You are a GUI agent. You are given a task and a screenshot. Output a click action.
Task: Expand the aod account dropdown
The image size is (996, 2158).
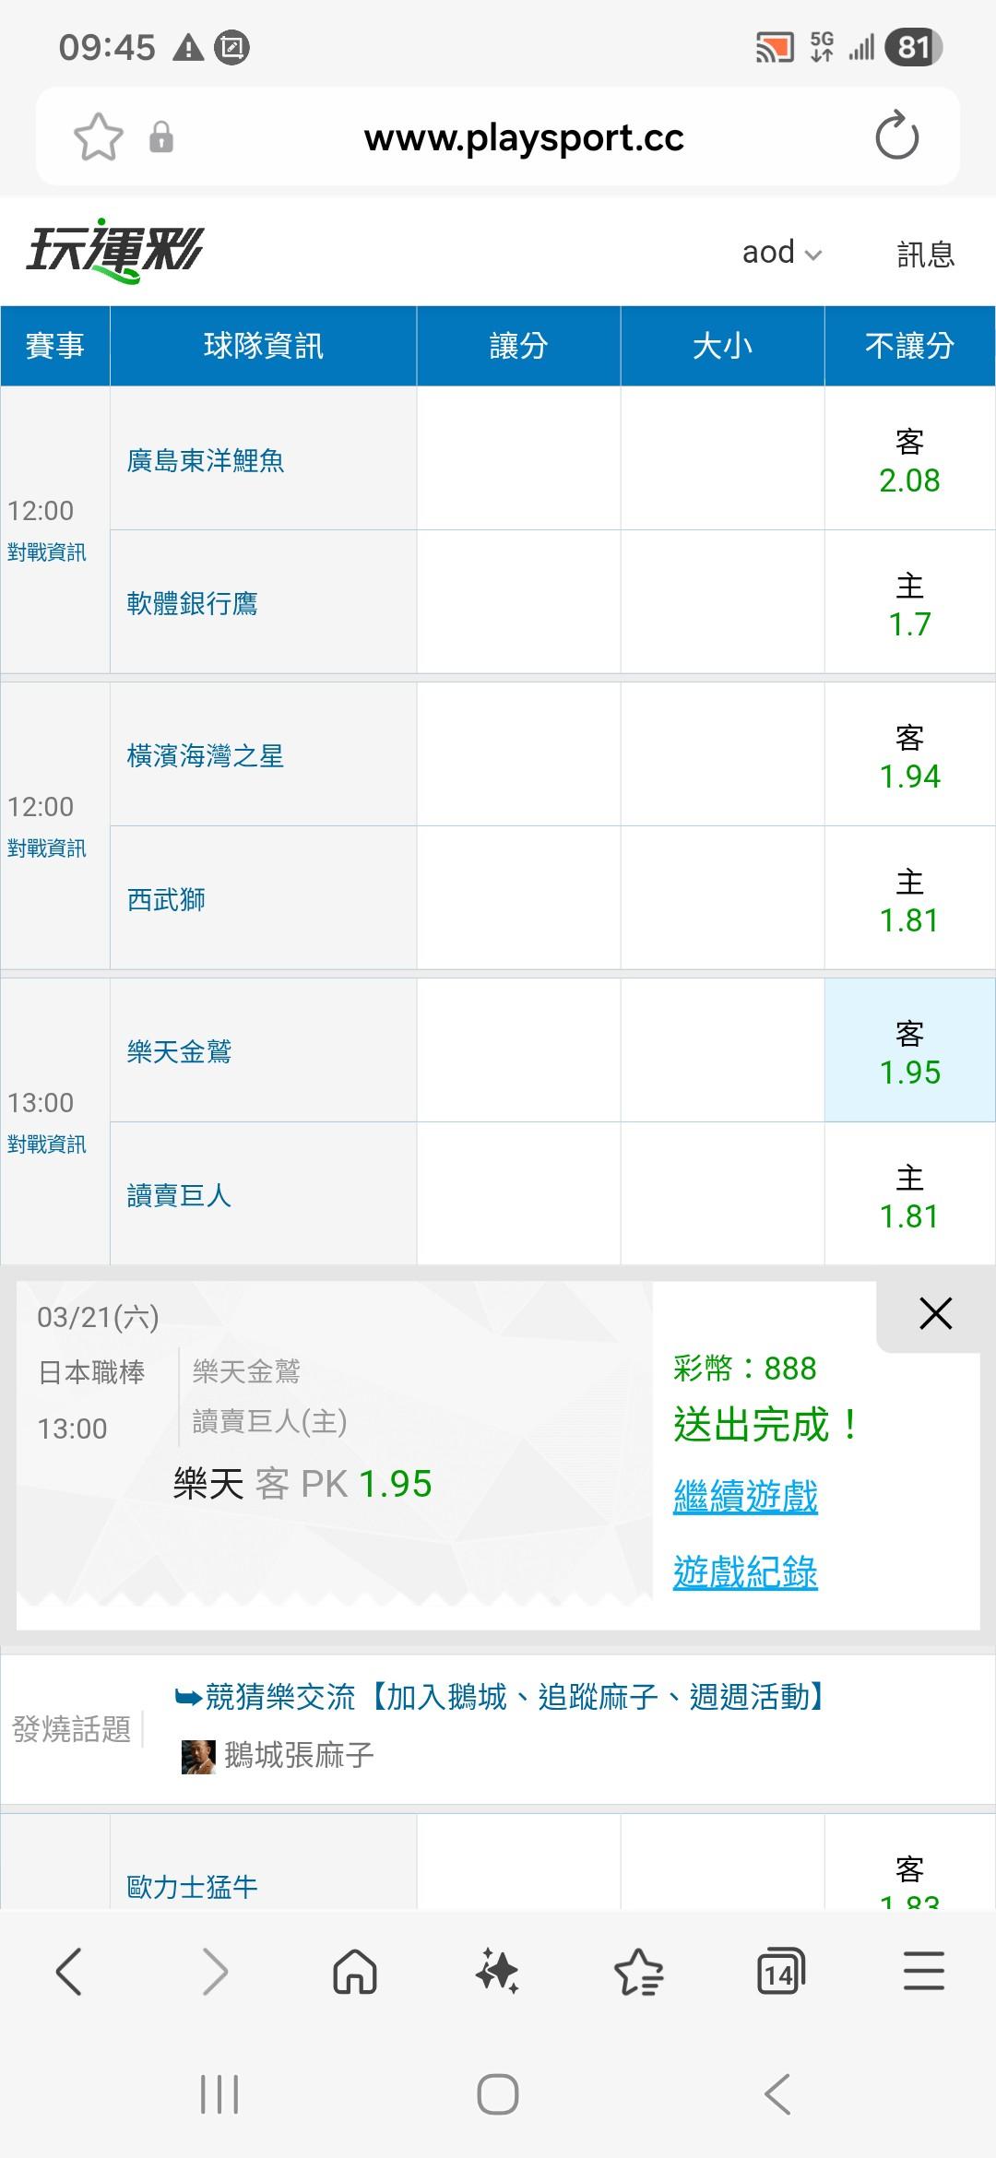(781, 253)
